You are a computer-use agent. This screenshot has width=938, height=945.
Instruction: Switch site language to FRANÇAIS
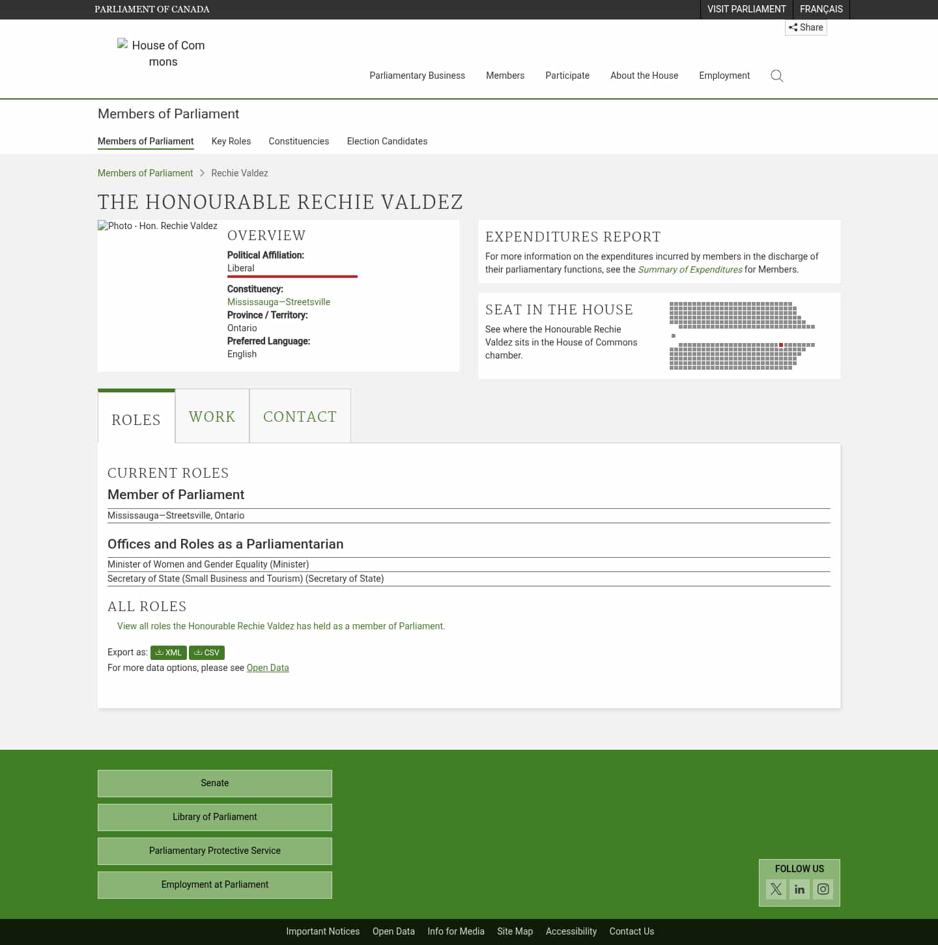821,9
